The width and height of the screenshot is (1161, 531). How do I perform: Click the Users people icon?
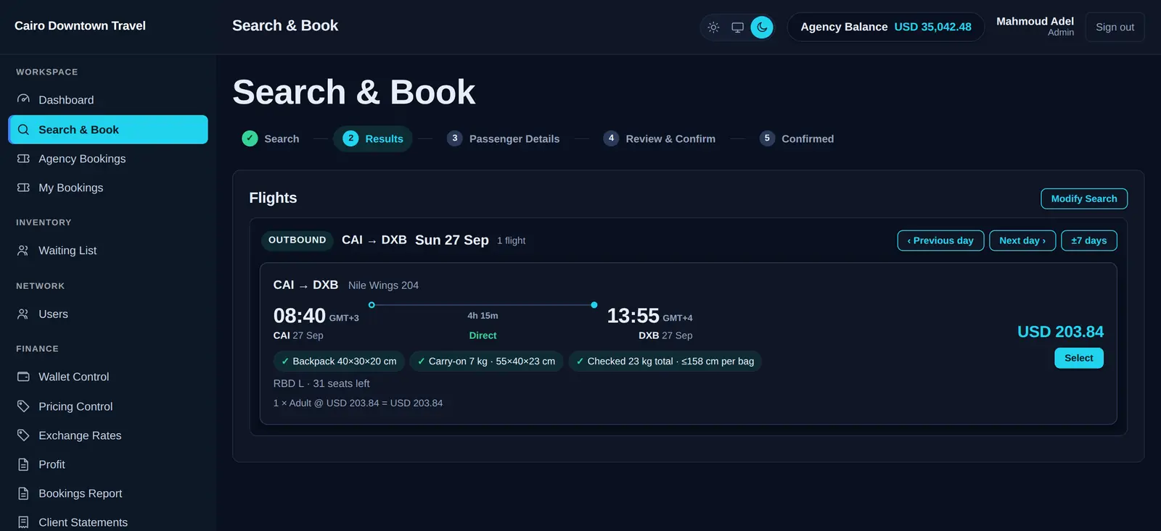(23, 314)
